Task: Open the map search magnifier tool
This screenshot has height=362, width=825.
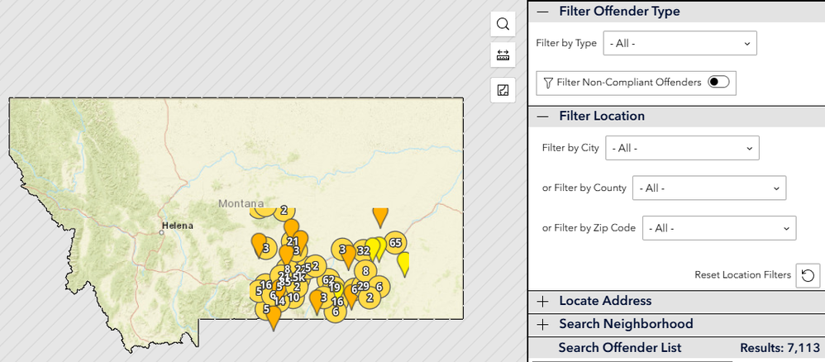Action: coord(503,24)
